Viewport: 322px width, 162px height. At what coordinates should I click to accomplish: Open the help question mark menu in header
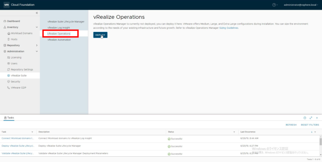coord(275,5)
